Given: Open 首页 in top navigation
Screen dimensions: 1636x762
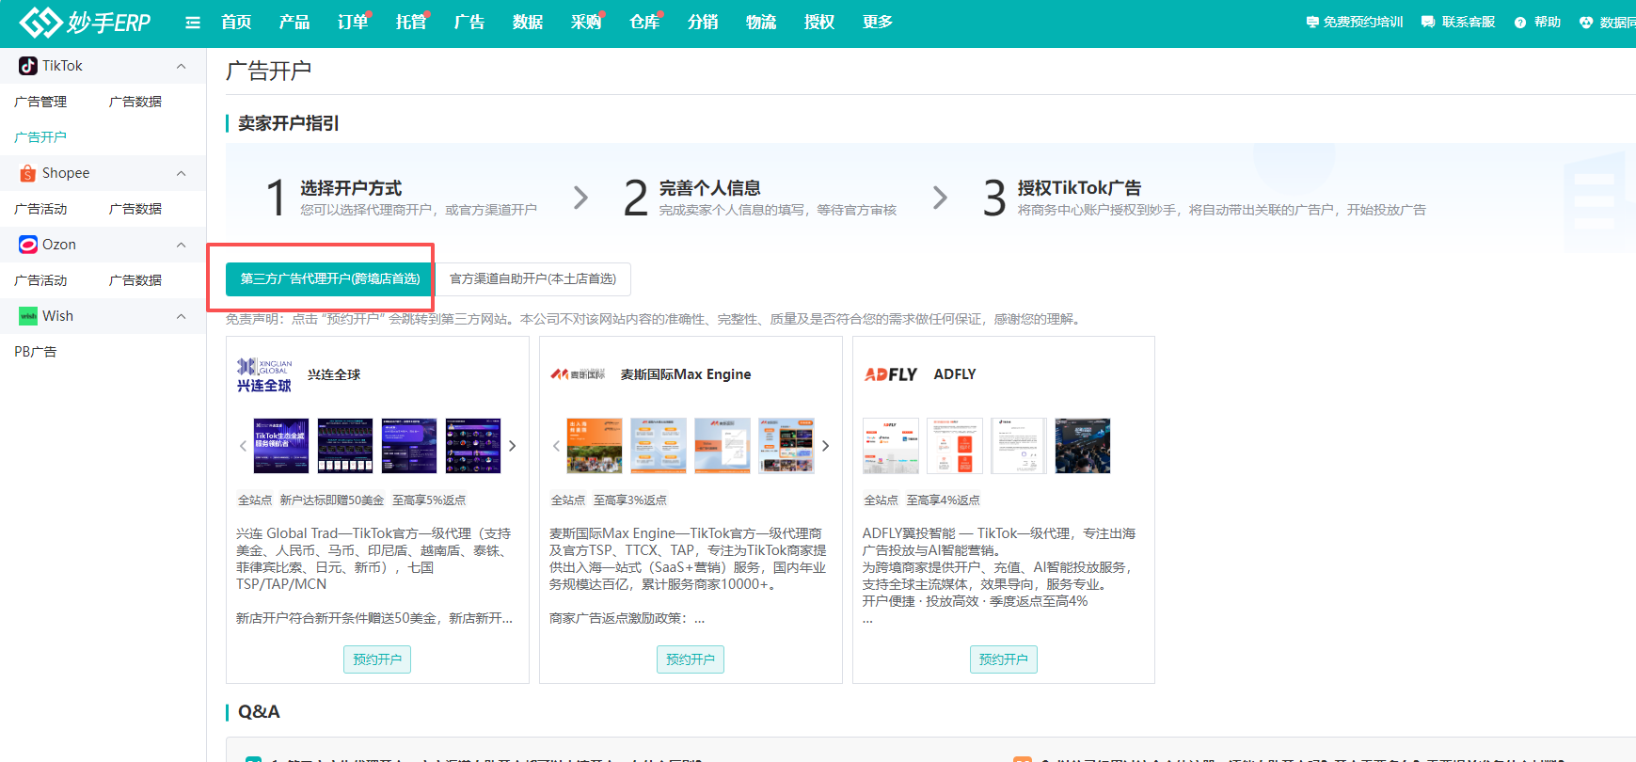Looking at the screenshot, I should [236, 22].
